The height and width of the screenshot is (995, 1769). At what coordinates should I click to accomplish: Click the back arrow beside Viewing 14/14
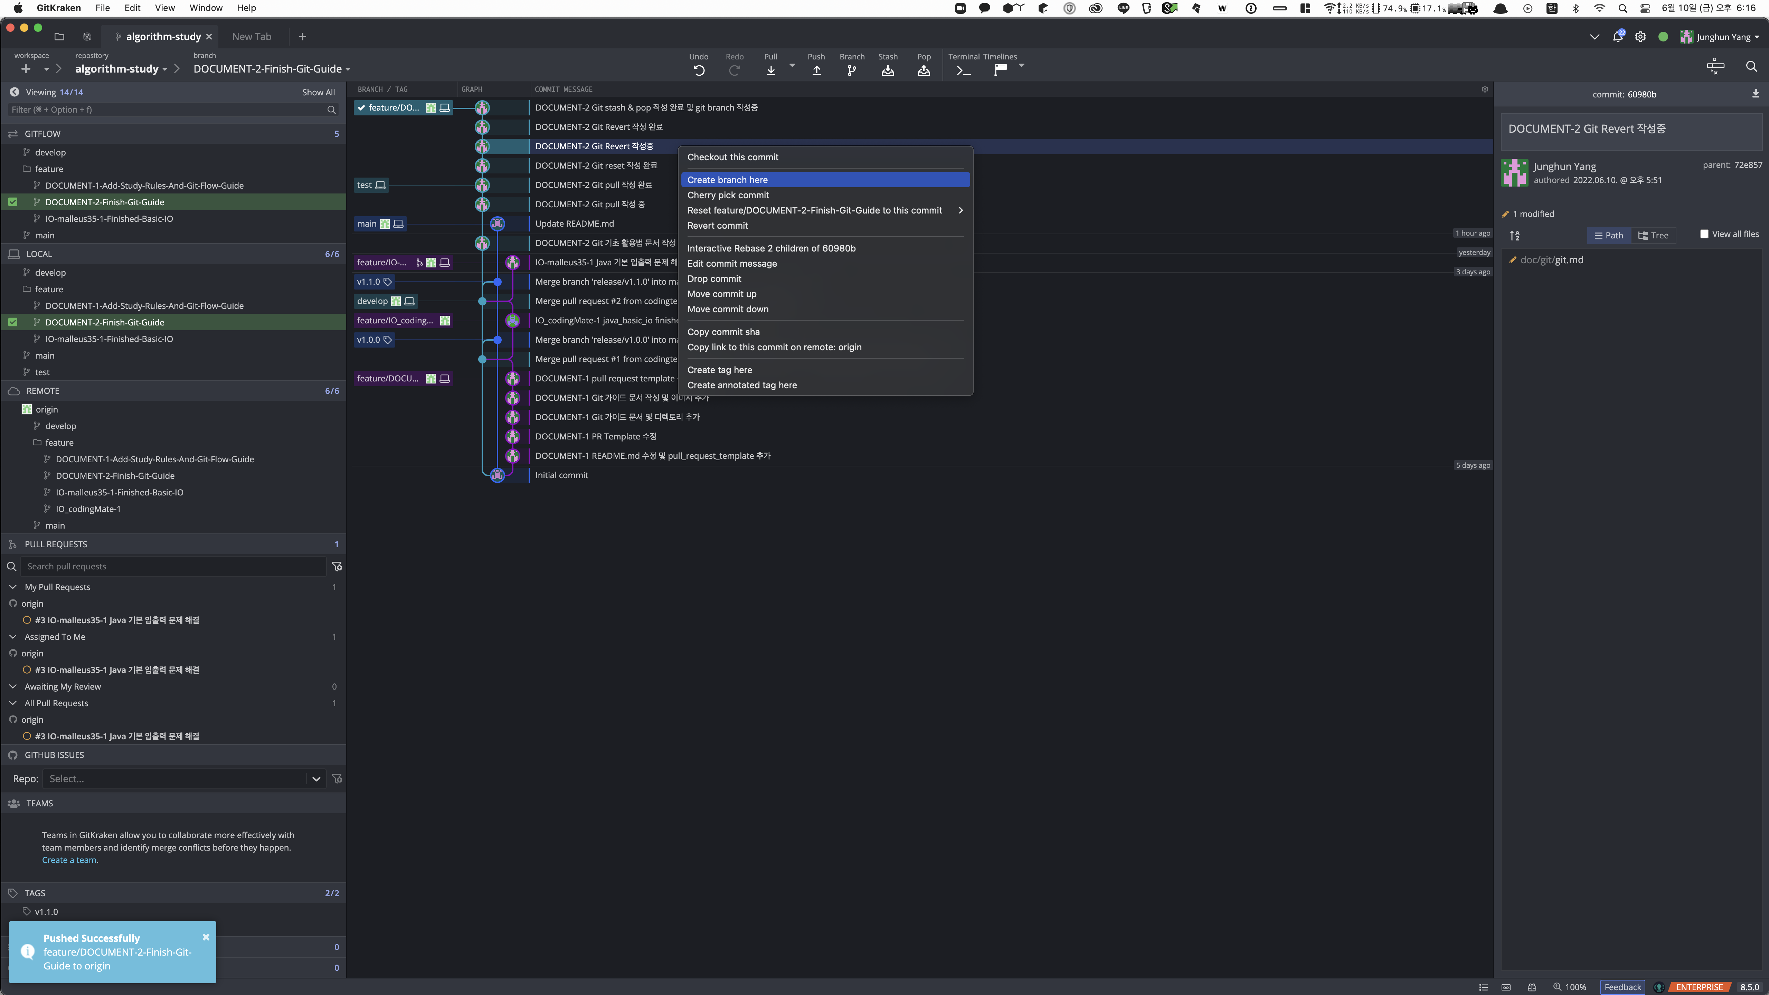pos(15,92)
